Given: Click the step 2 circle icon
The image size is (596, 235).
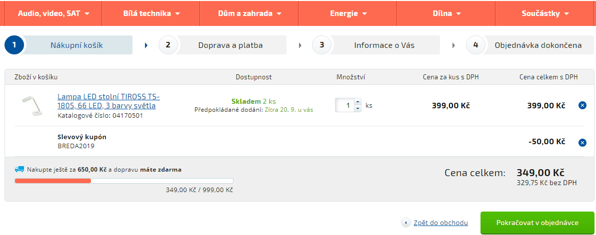Looking at the screenshot, I should 168,45.
